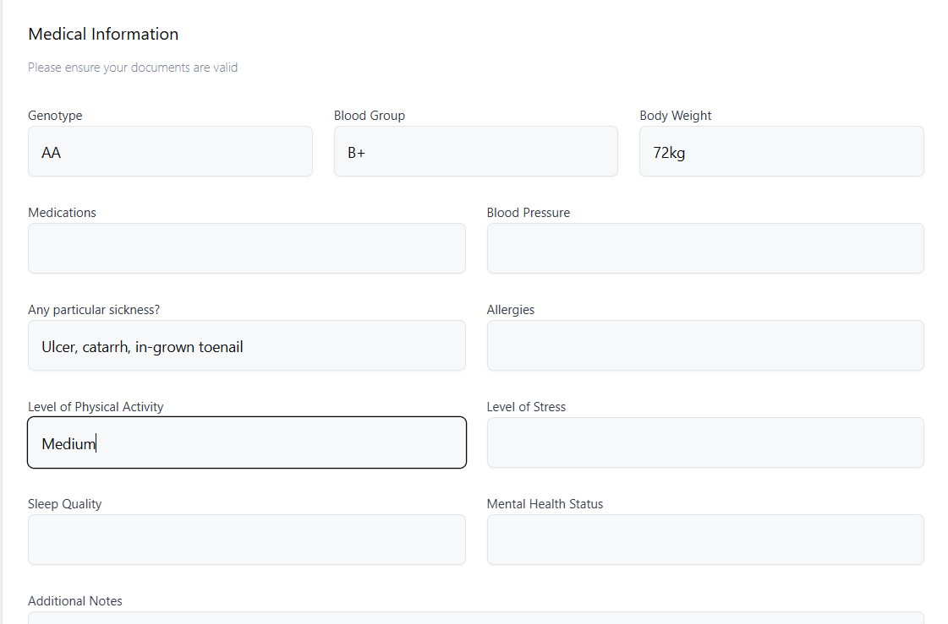The height and width of the screenshot is (624, 948).
Task: Click the Level of Physical Activity field
Action: tap(246, 442)
